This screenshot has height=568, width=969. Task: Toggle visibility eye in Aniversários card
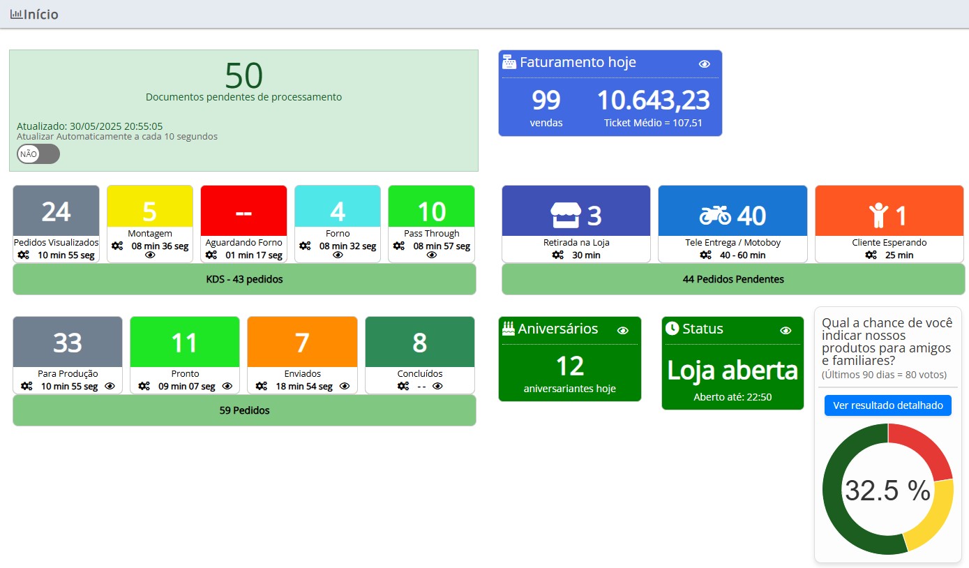[623, 330]
